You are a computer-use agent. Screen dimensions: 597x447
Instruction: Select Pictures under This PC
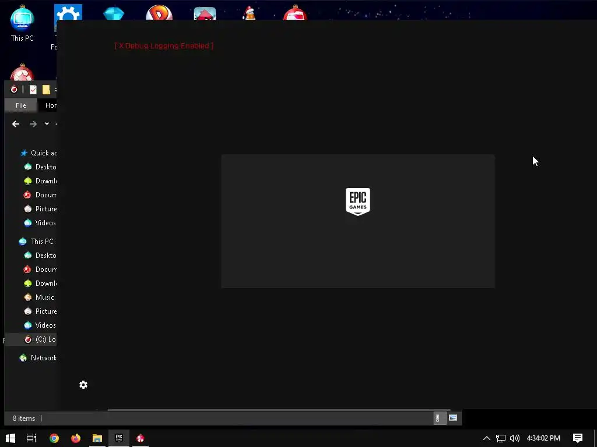tap(40, 311)
